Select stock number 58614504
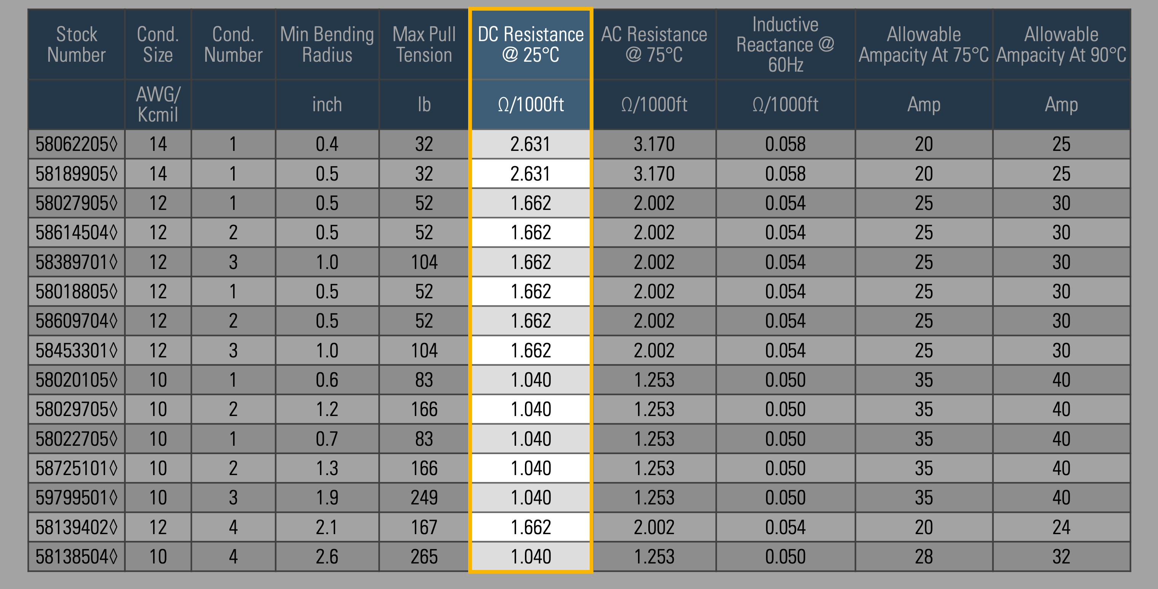This screenshot has height=589, width=1158. 77,232
